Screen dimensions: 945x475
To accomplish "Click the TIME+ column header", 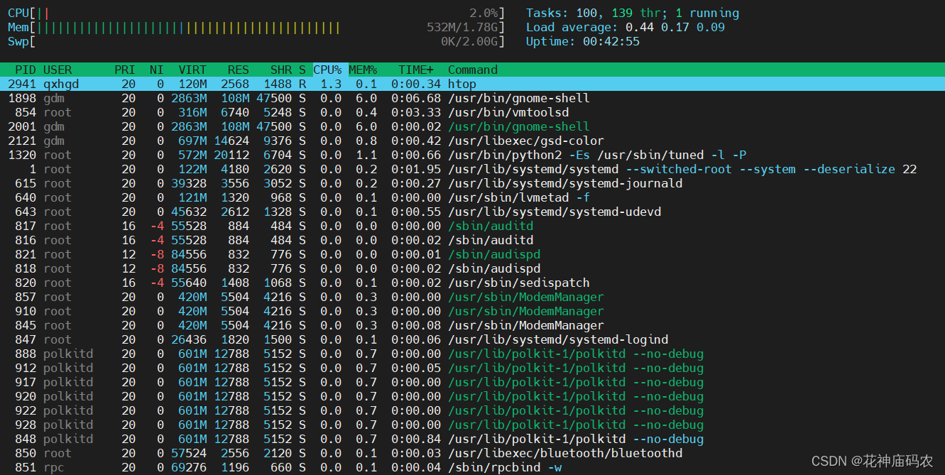I will (416, 70).
